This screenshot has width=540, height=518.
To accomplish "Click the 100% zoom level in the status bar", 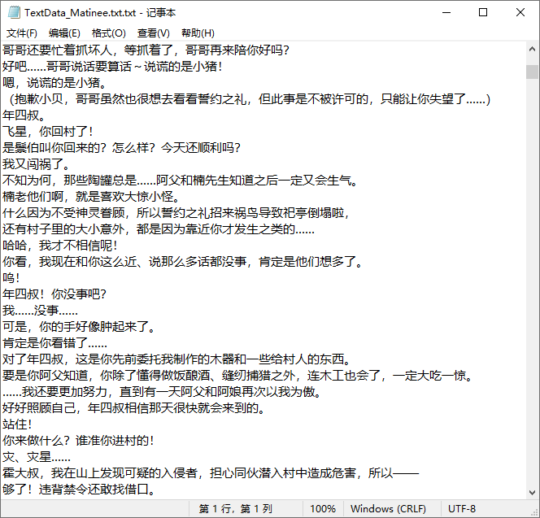I will [x=323, y=508].
